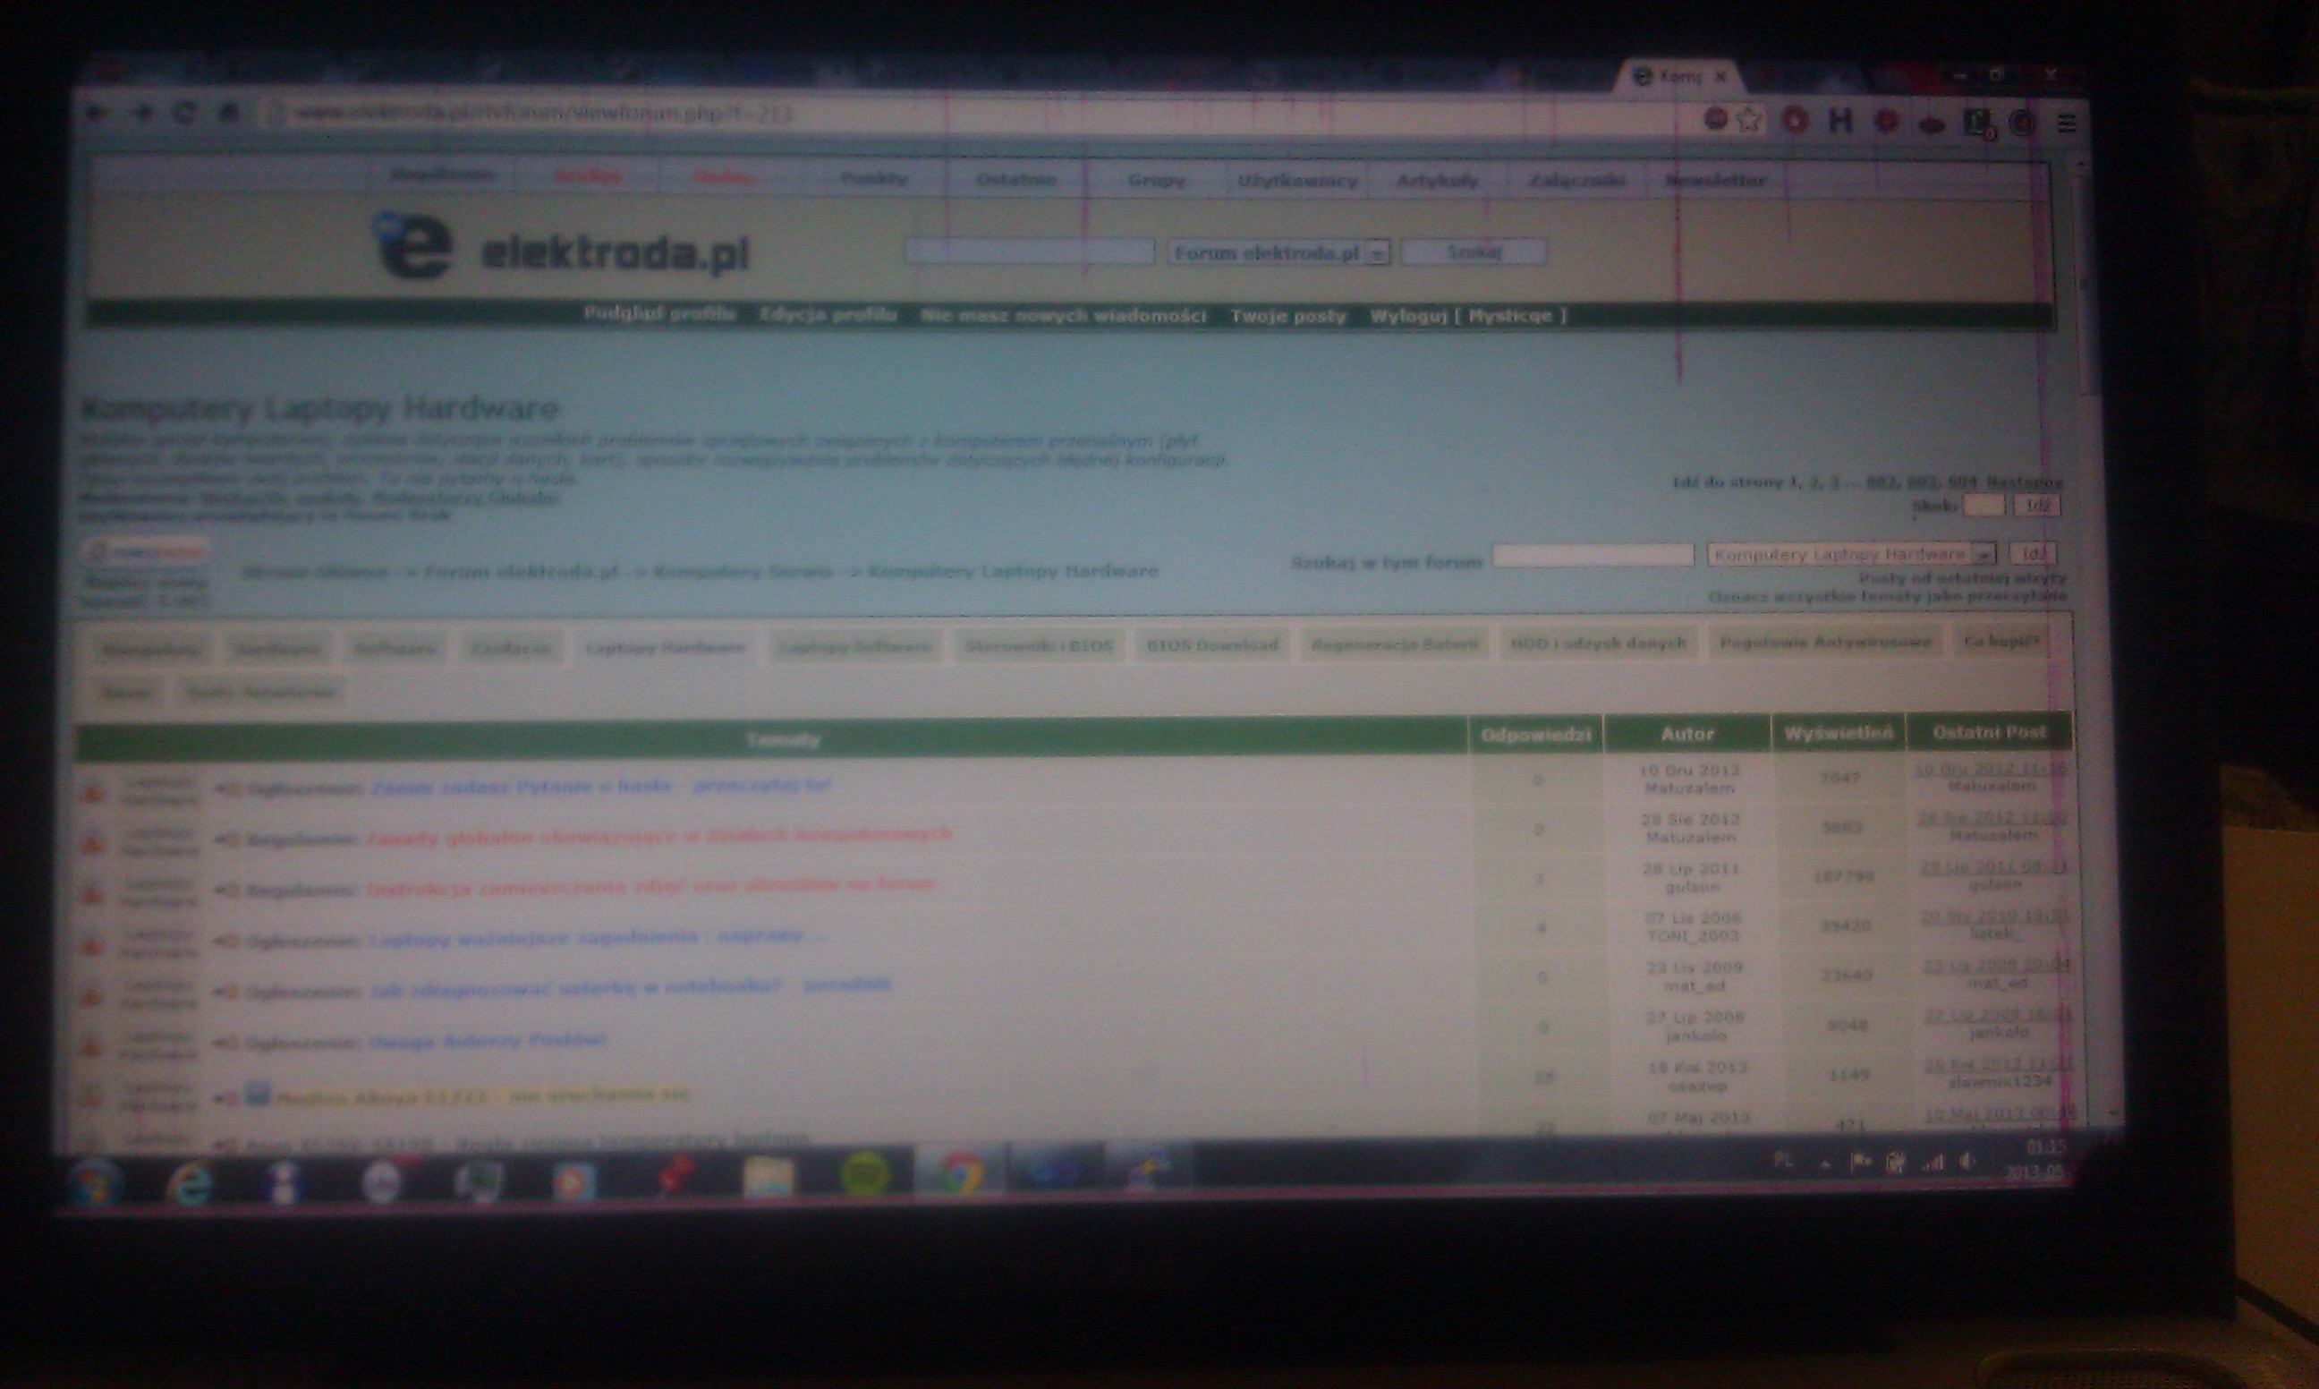This screenshot has height=1389, width=2319.
Task: Select the 'Pogotowie Antywirusowe' subforum tab
Action: [1825, 642]
